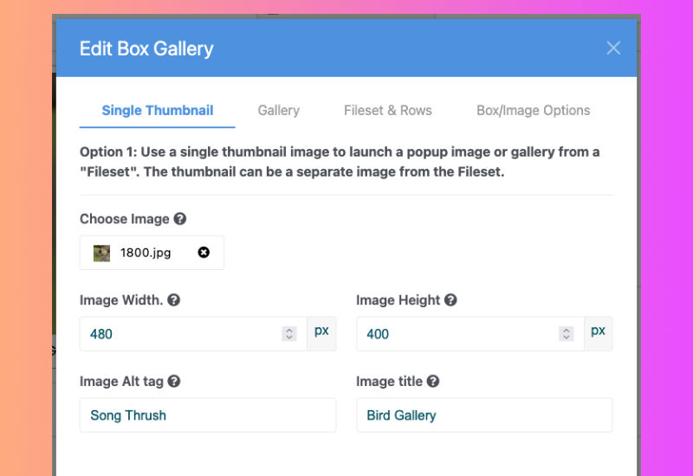Remove the 1800.jpg selected image

pyautogui.click(x=204, y=252)
